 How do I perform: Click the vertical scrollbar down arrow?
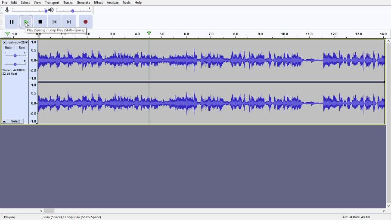(x=388, y=205)
